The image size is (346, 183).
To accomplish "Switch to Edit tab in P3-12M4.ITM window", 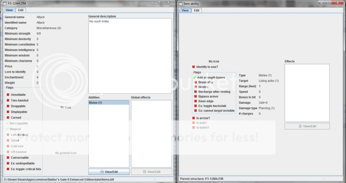I will (21, 10).
